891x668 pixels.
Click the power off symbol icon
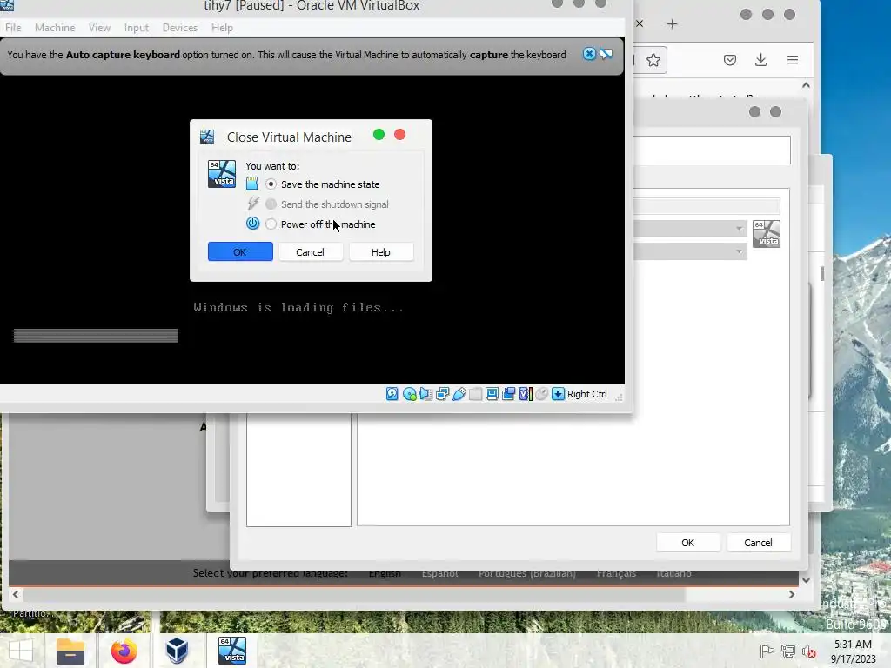pyautogui.click(x=252, y=224)
